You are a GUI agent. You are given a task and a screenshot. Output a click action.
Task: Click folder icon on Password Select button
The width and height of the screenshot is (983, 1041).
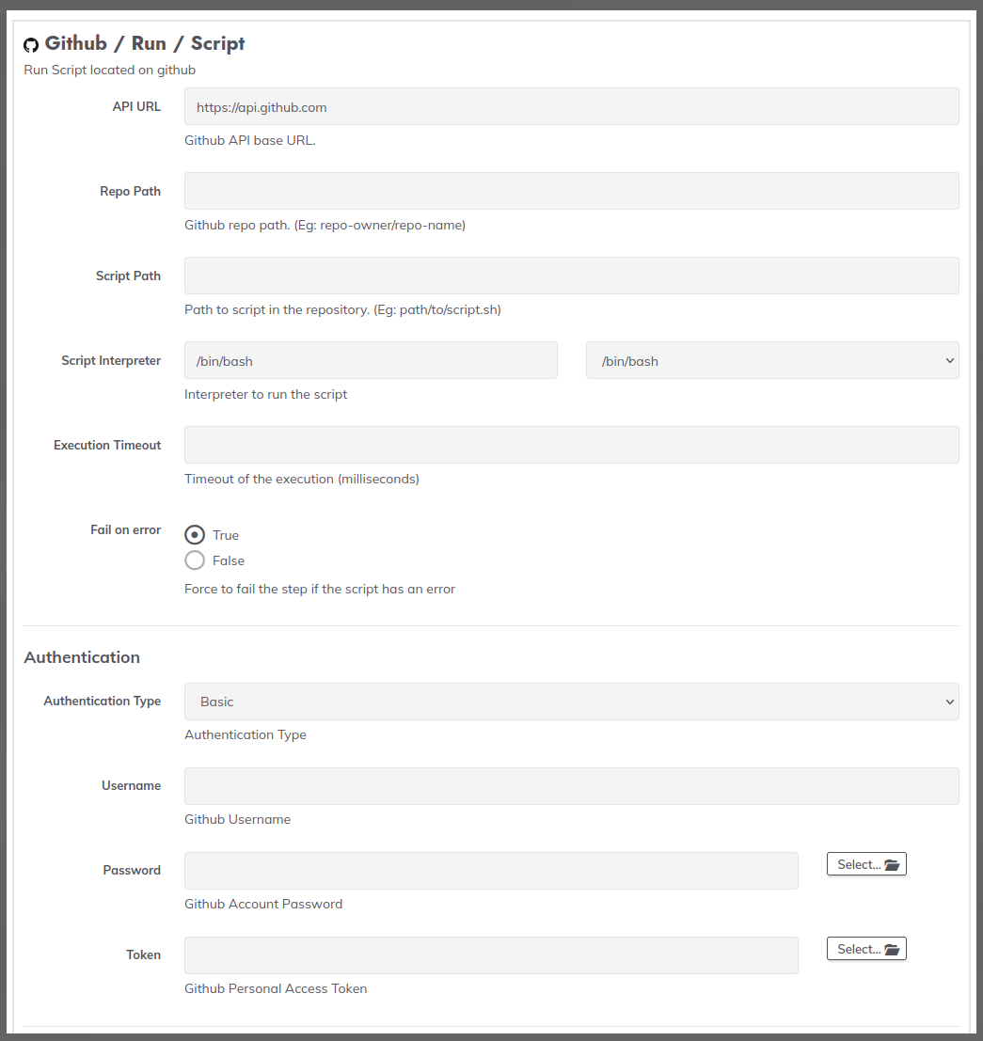892,864
